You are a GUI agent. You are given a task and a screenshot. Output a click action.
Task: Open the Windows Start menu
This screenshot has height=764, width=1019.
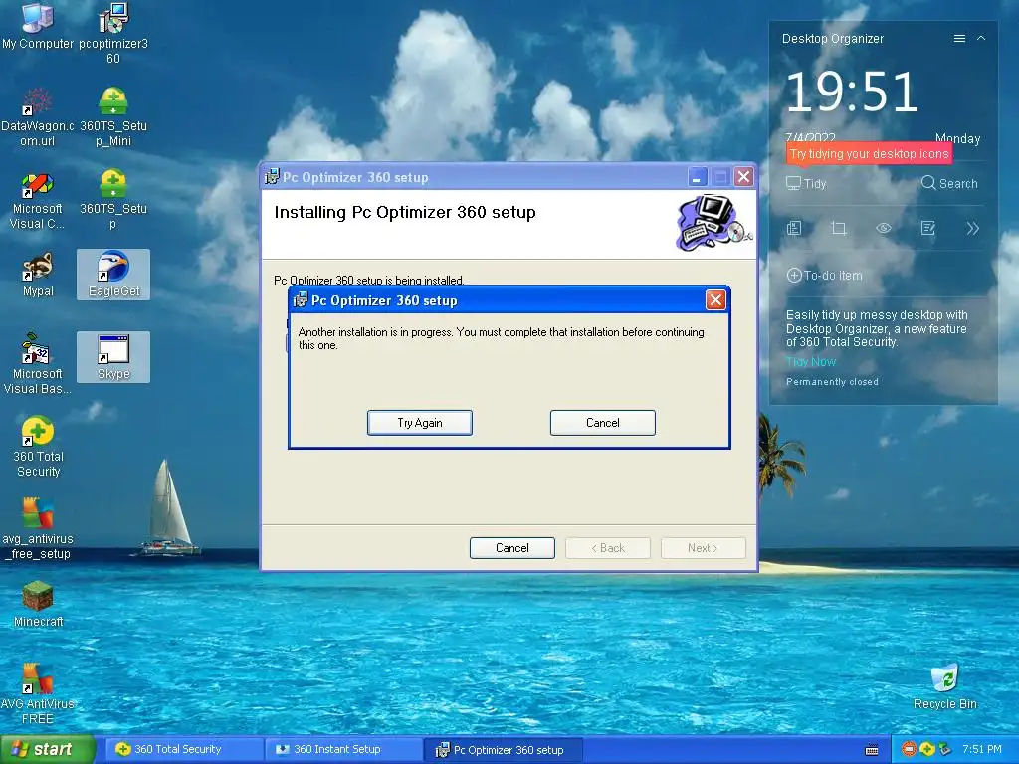(48, 750)
